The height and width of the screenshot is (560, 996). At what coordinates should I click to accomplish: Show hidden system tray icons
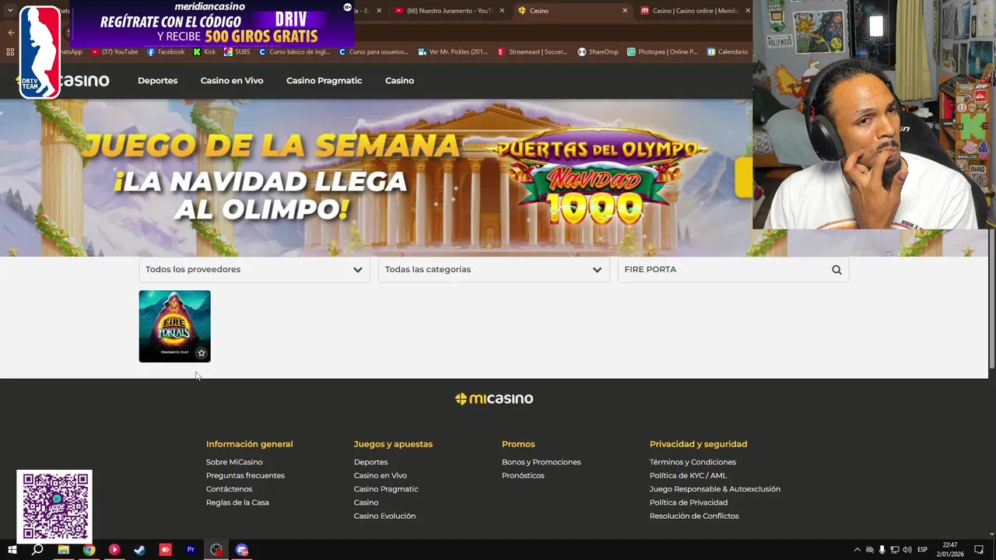[857, 550]
